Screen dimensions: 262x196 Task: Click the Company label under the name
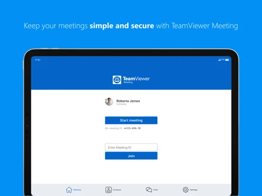[122, 104]
